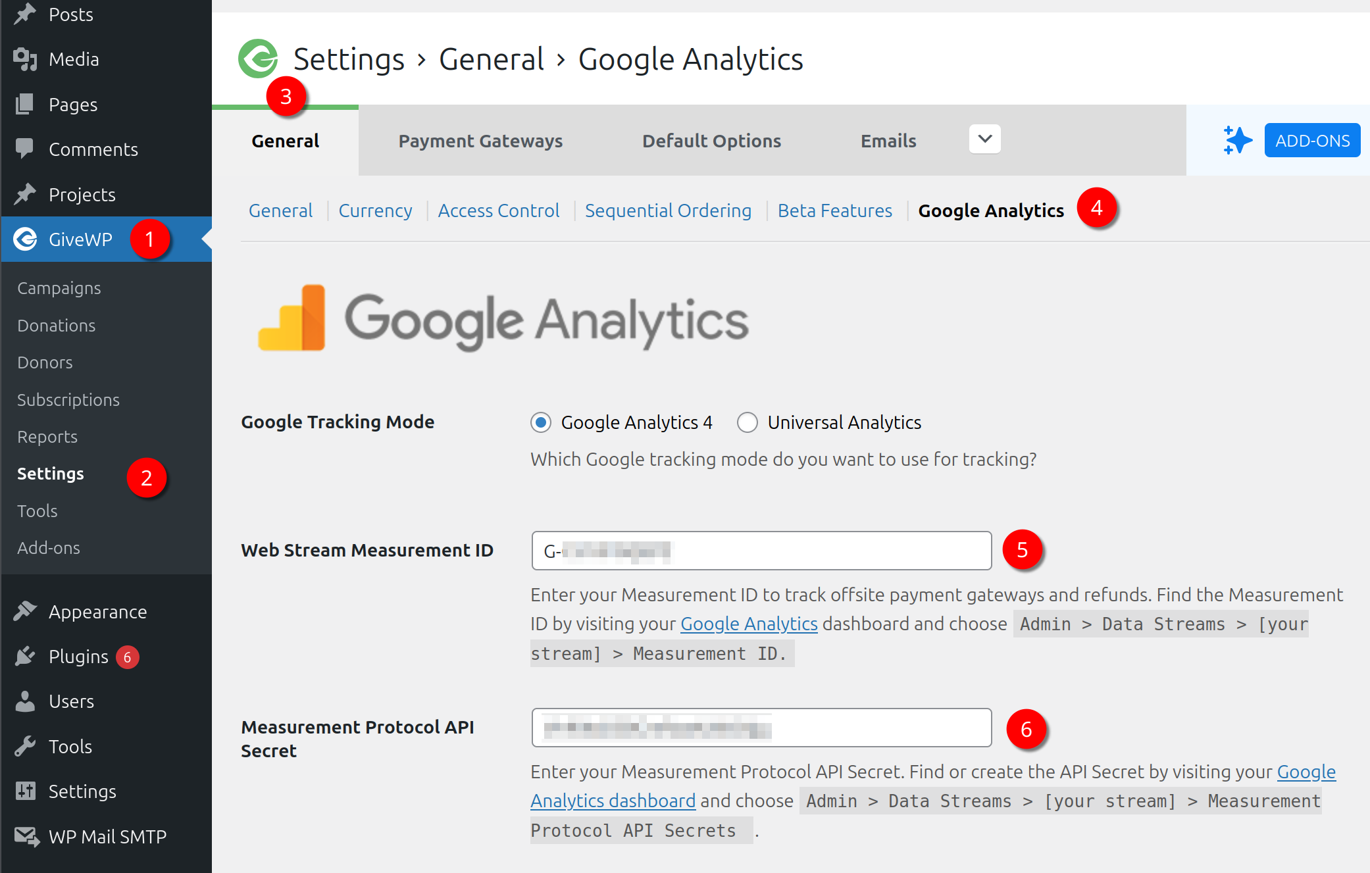Open the Pages icon in sidebar
The height and width of the screenshot is (873, 1370).
click(x=25, y=104)
